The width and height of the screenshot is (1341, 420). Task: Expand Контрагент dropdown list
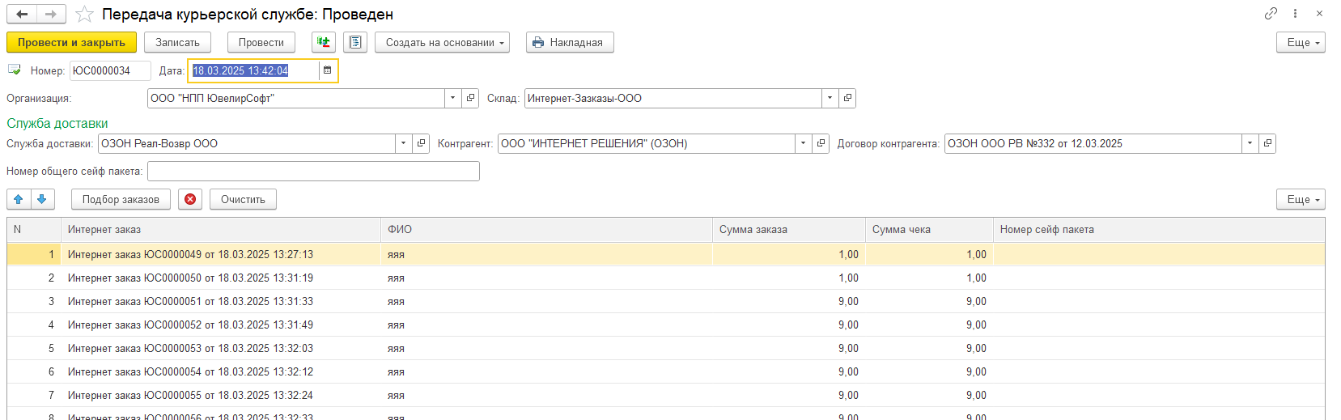[803, 143]
